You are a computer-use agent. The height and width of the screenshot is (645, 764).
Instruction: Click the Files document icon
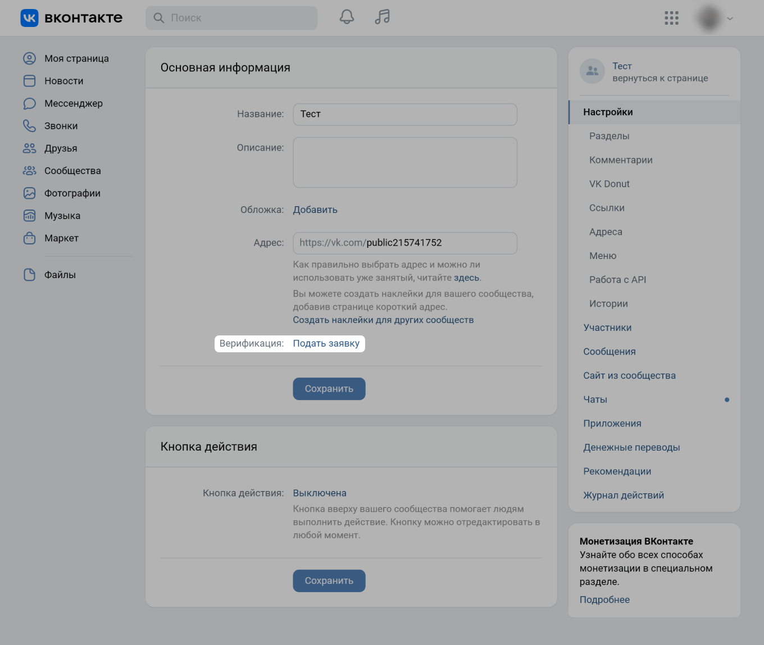tap(29, 275)
